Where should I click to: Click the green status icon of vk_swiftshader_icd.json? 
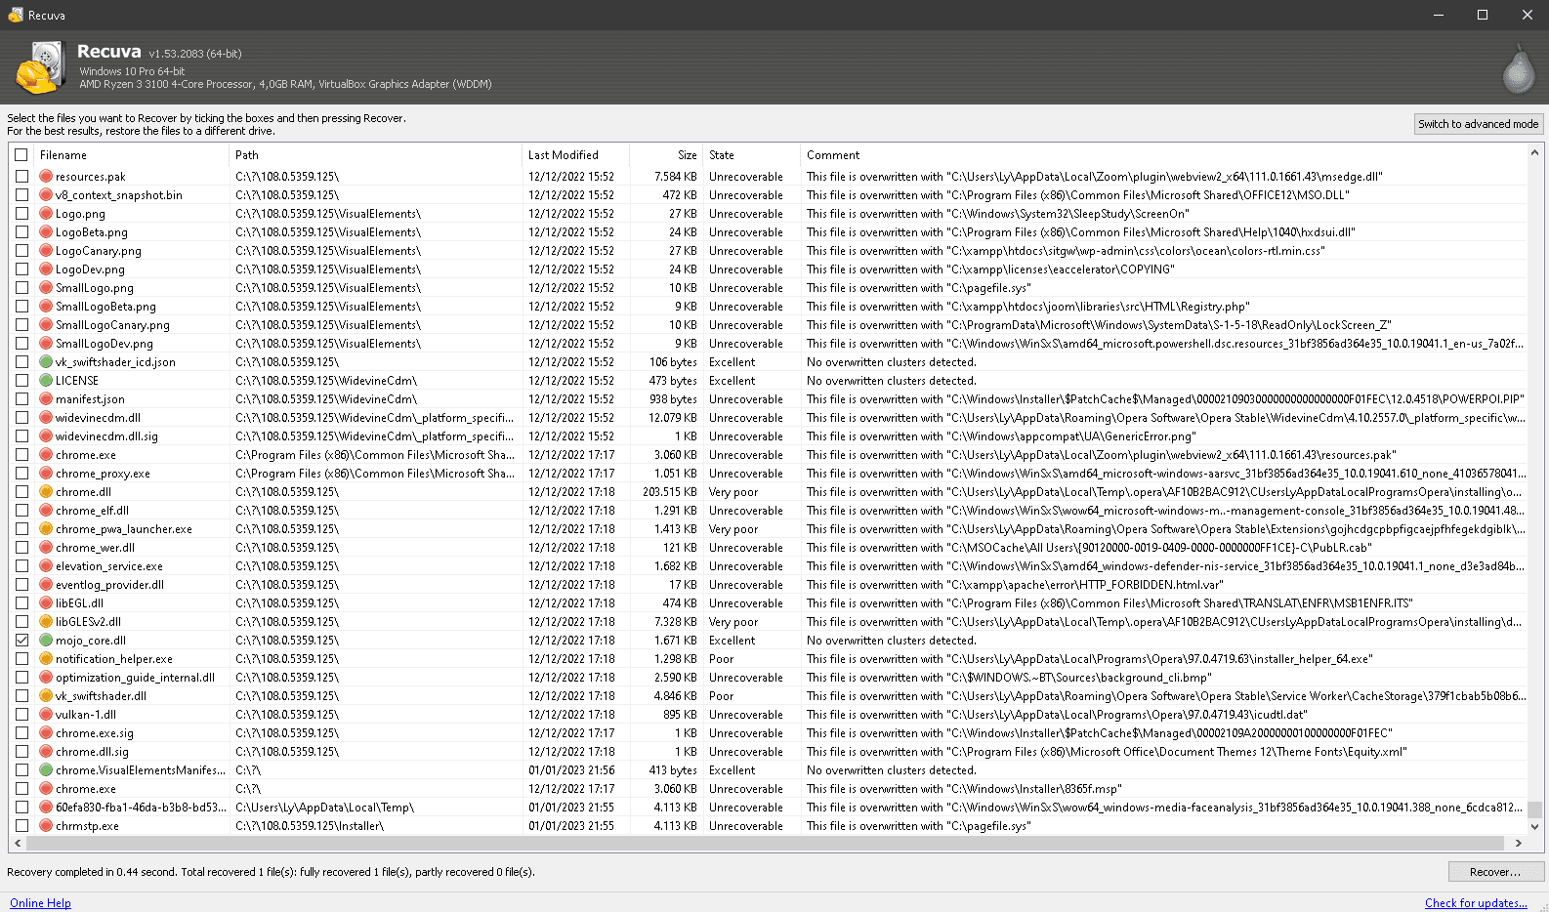[46, 362]
